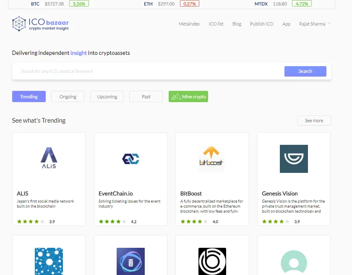Click the BTC 3.26% change badge
This screenshot has height=275, width=352.
pyautogui.click(x=79, y=4)
